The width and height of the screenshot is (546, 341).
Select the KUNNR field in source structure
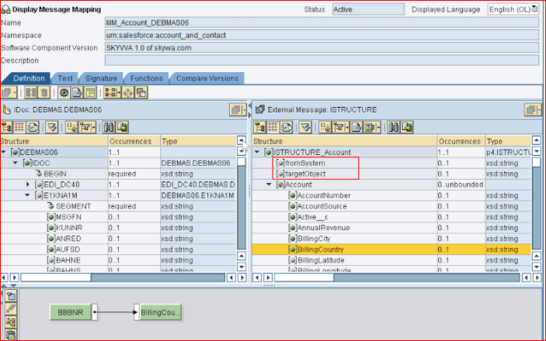(70, 228)
